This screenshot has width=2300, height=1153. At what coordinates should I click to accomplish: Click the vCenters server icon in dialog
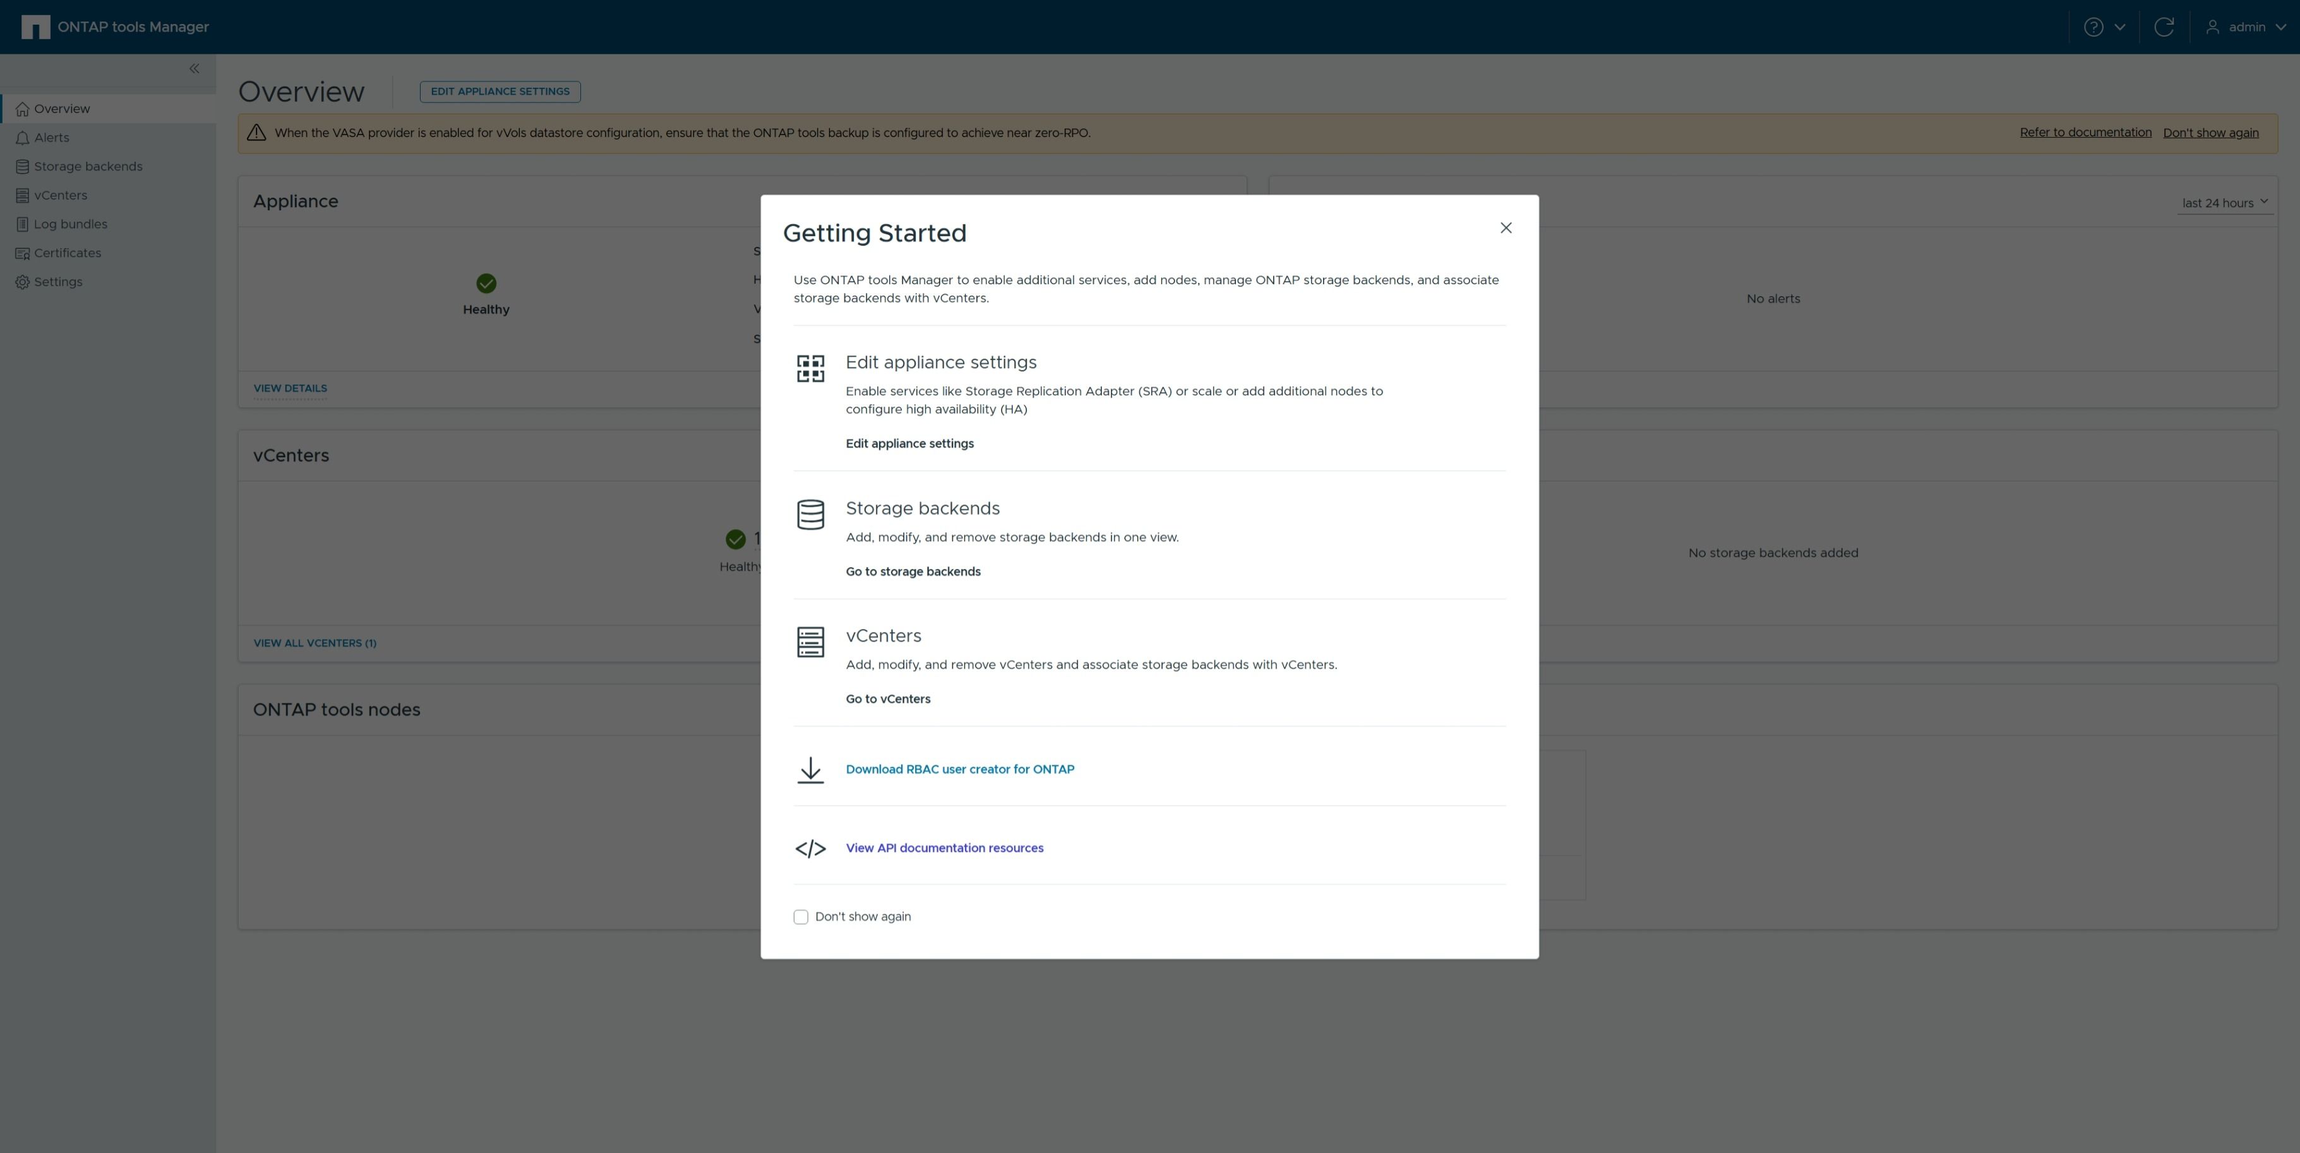coord(810,642)
